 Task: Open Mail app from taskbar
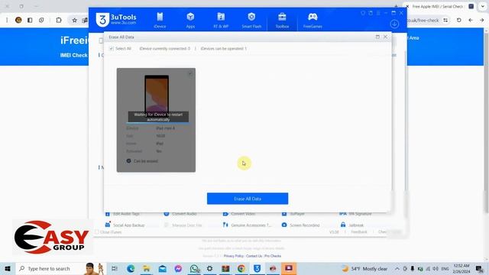[163, 268]
